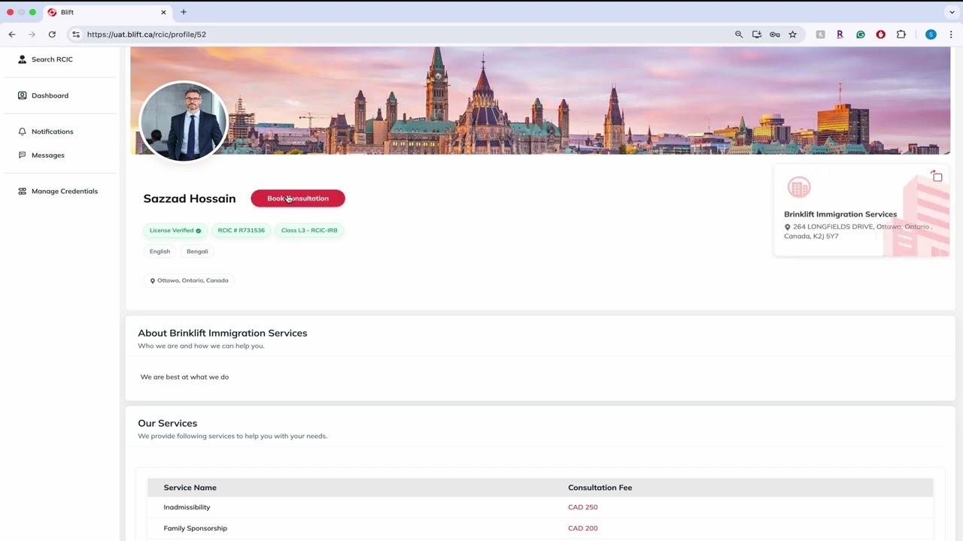
Task: Click the Service Name column header
Action: coord(190,488)
